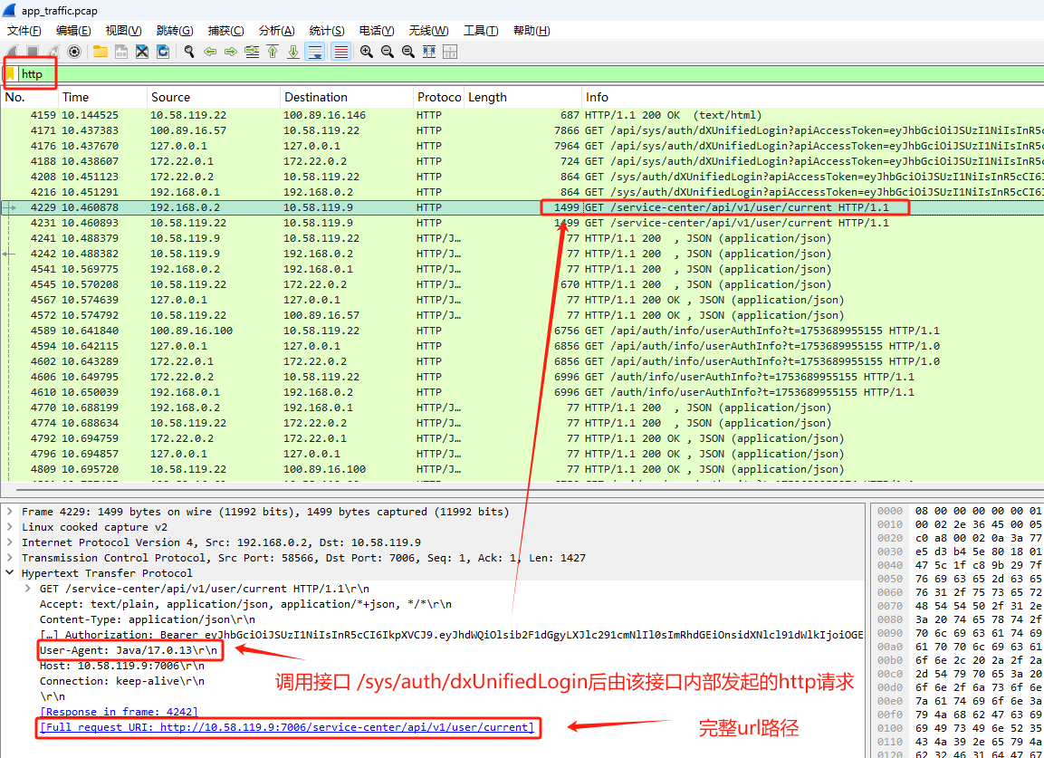Viewport: 1044px width, 758px height.
Task: Open the Full request URI link
Action: (x=287, y=727)
